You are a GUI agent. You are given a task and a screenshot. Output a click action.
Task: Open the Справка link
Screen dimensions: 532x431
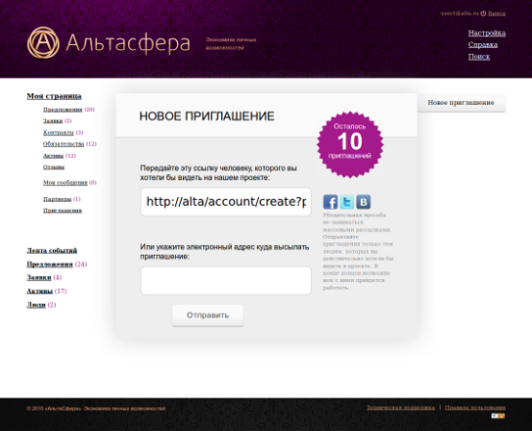tap(483, 45)
